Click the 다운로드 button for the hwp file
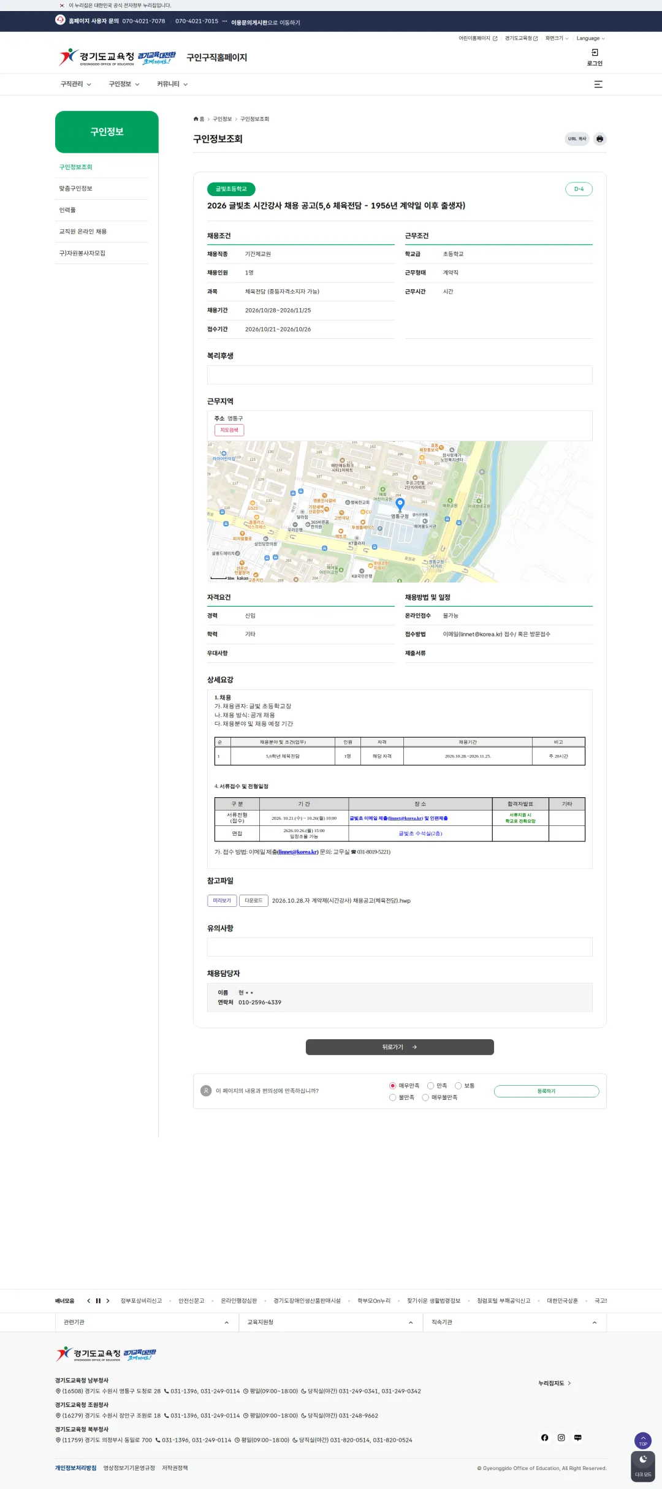662x1489 pixels. pos(254,901)
